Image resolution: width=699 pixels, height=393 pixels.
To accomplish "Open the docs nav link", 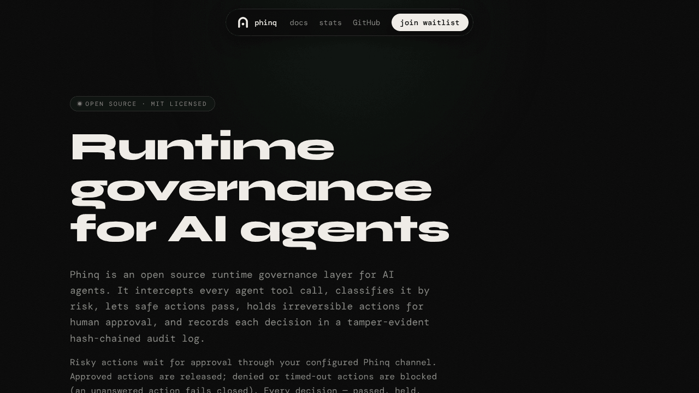I will 299,22.
